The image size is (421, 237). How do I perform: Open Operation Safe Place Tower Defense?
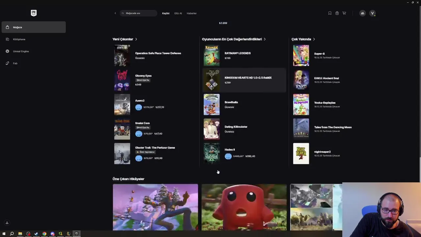pyautogui.click(x=155, y=56)
